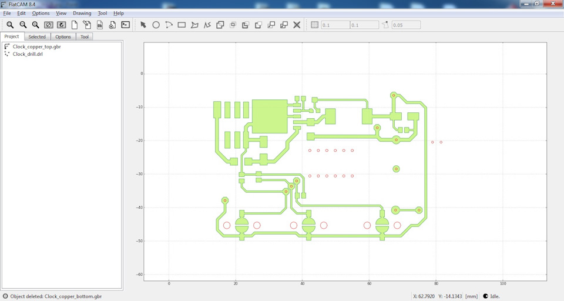The height and width of the screenshot is (301, 564).
Task: Open the View menu
Action: coord(61,14)
